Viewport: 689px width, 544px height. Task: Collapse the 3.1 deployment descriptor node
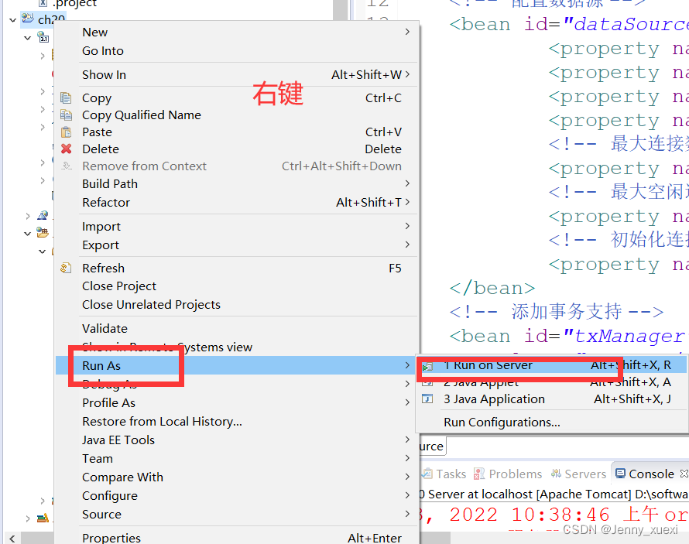27,38
